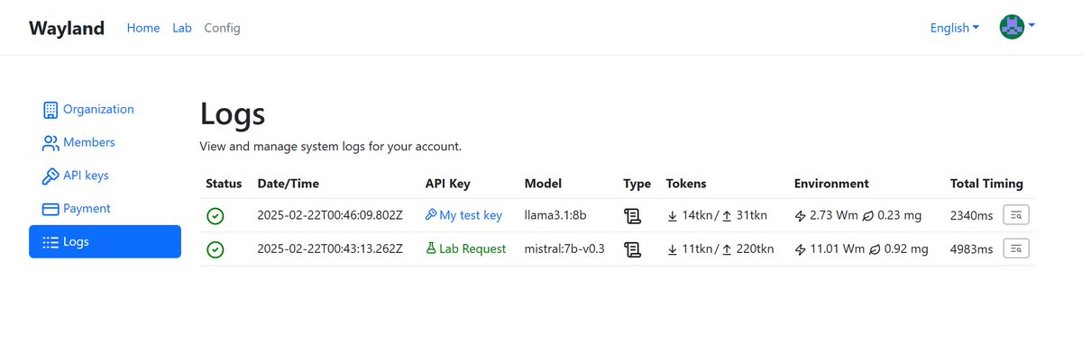Open the Config navigation link
Viewport: 1082px width, 361px height.
pos(222,28)
